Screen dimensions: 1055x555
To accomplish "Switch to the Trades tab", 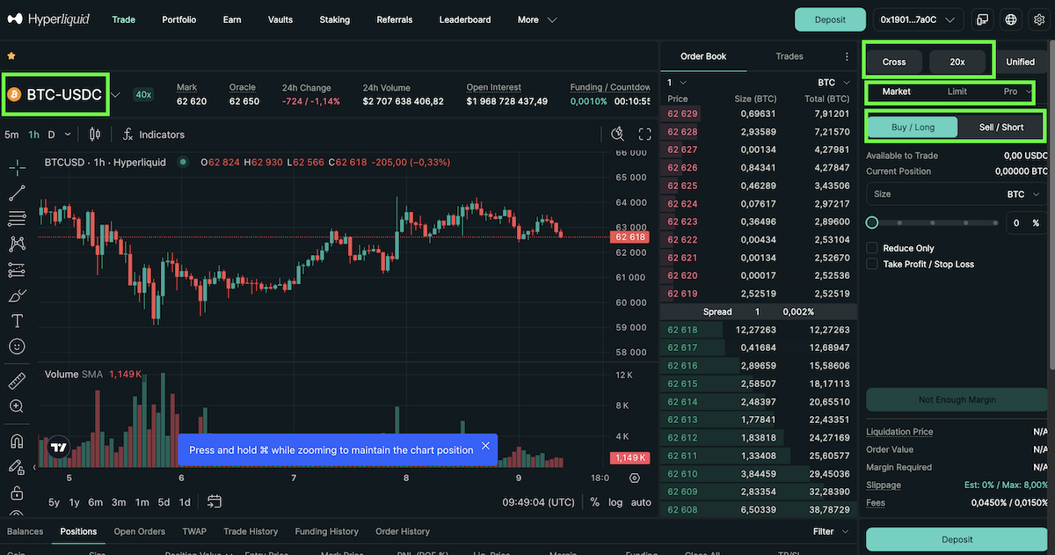I will point(789,56).
